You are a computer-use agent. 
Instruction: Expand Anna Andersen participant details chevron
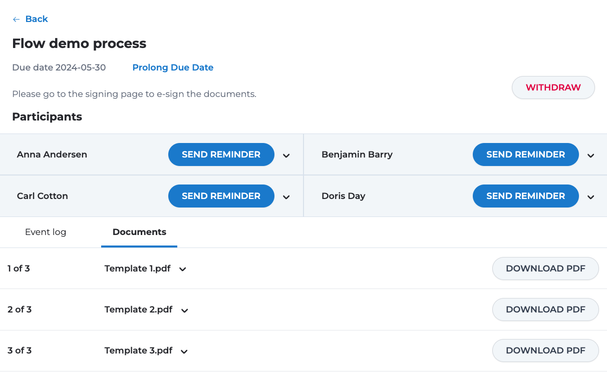(286, 155)
